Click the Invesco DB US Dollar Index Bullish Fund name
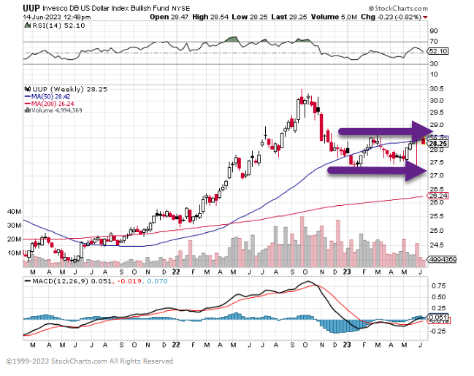This screenshot has width=474, height=376. tap(106, 9)
